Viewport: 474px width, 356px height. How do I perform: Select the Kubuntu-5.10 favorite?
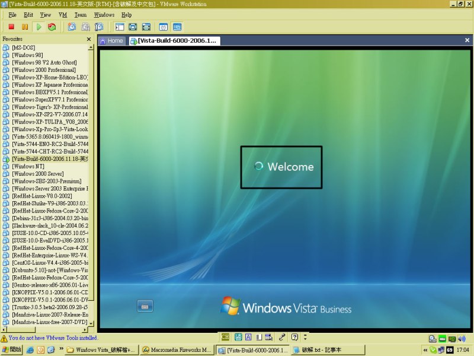point(50,270)
